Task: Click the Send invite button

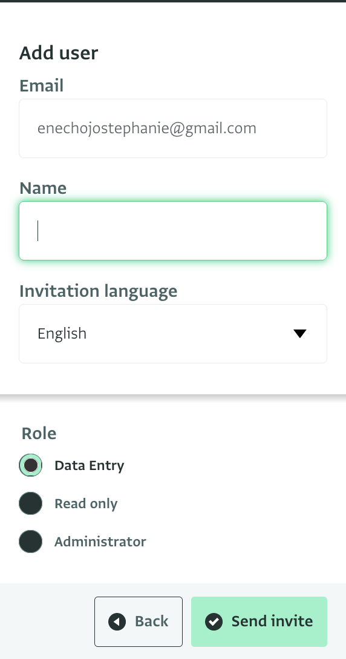Action: pyautogui.click(x=259, y=621)
